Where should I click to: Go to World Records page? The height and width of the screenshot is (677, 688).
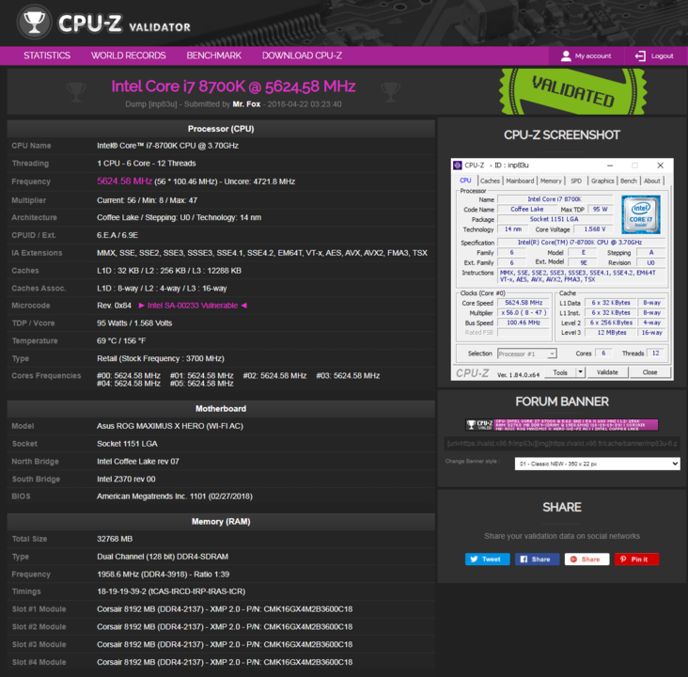point(128,55)
